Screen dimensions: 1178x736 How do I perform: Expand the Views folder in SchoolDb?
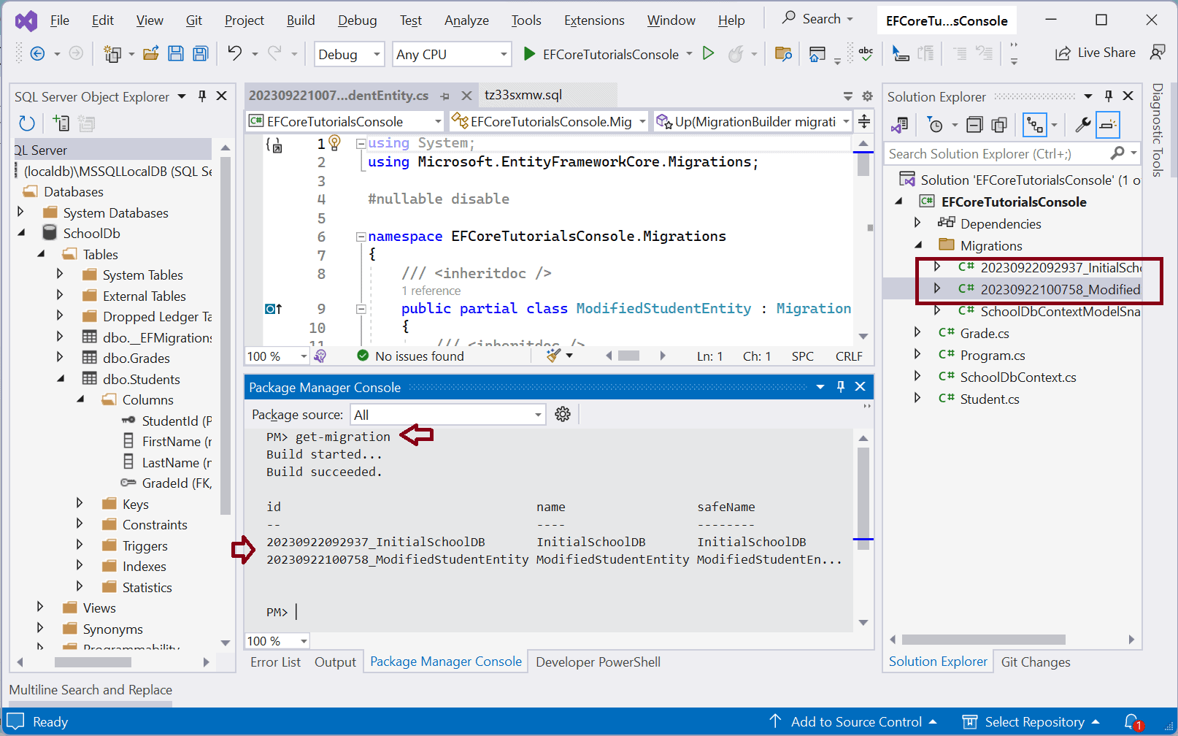tap(40, 607)
